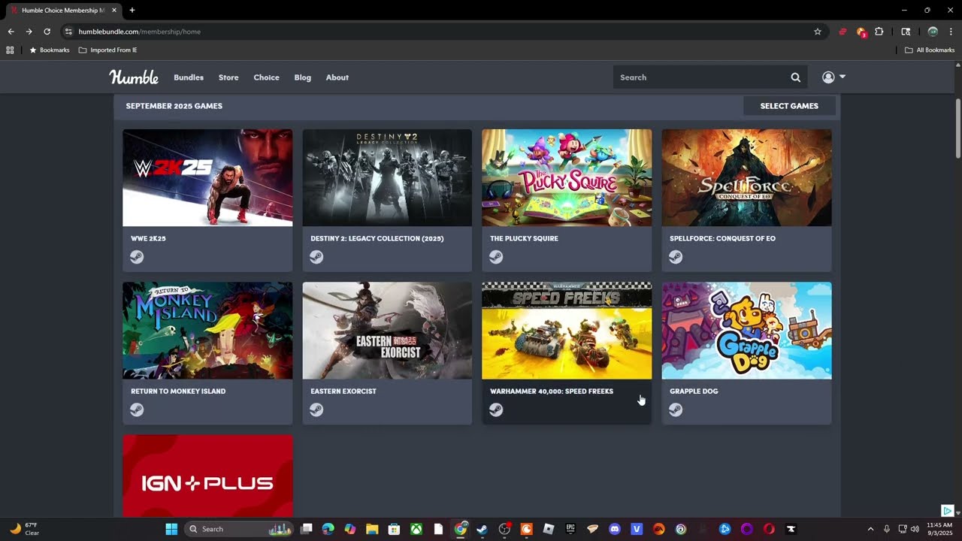This screenshot has height=541, width=962.
Task: Open the Destiny 2 Legacy Collection artwork
Action: pyautogui.click(x=387, y=177)
